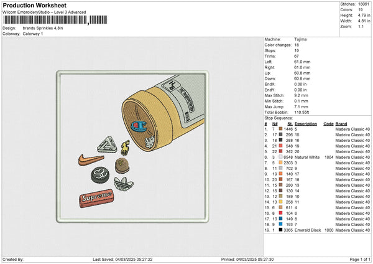Viewport: 373px width, 264px height.
Task: Click the Nike swoosh in the design preview
Action: tap(91, 159)
